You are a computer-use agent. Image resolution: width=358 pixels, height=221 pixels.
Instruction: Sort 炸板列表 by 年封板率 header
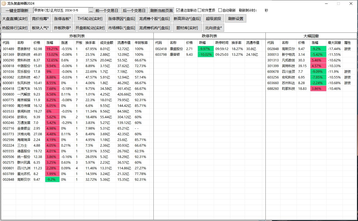pos(142,43)
